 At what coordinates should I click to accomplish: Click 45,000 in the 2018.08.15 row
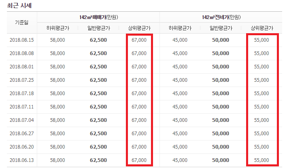[x=180, y=40]
